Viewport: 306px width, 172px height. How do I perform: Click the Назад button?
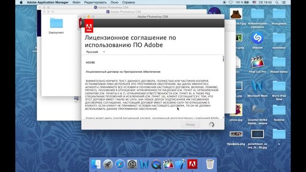click(190, 124)
